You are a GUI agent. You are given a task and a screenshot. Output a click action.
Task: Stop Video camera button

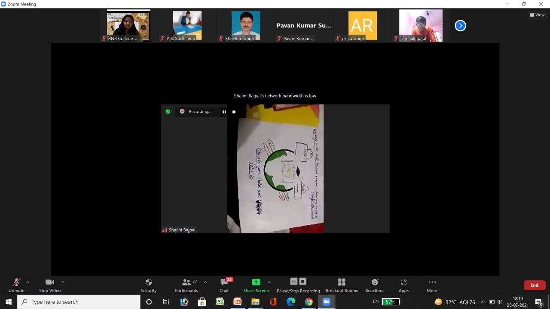(x=50, y=285)
